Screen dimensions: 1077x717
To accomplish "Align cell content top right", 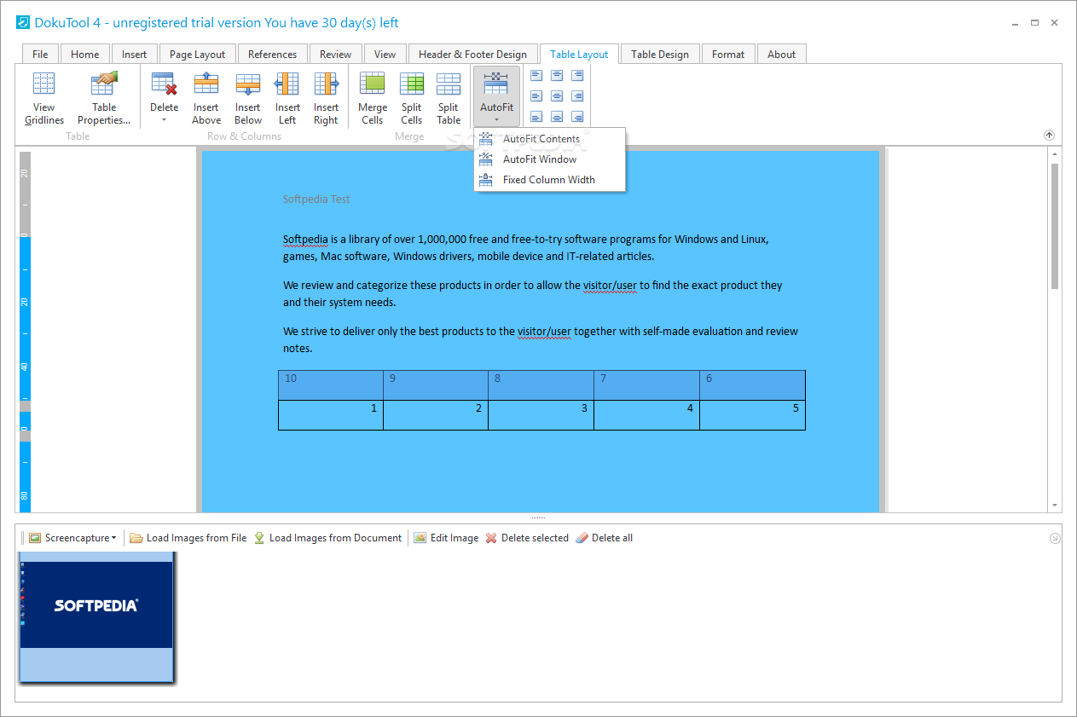I will tap(577, 75).
